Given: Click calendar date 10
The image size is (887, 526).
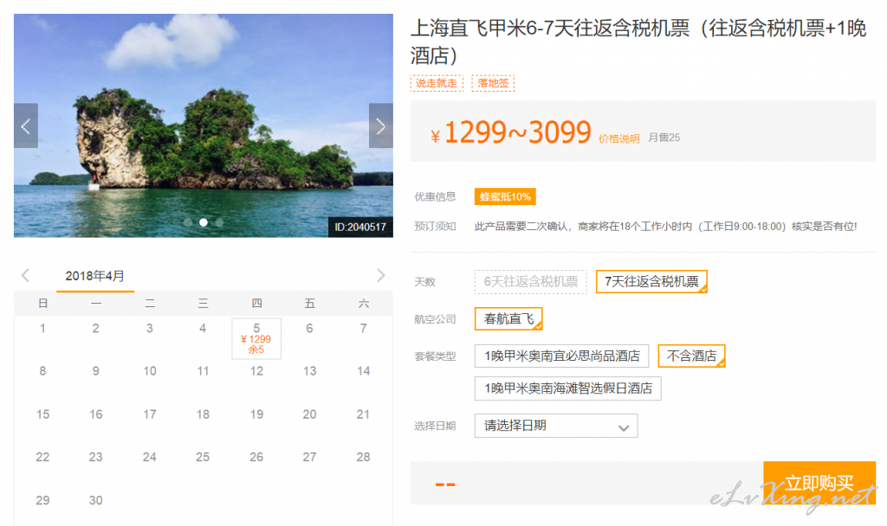Looking at the screenshot, I should pyautogui.click(x=149, y=371).
